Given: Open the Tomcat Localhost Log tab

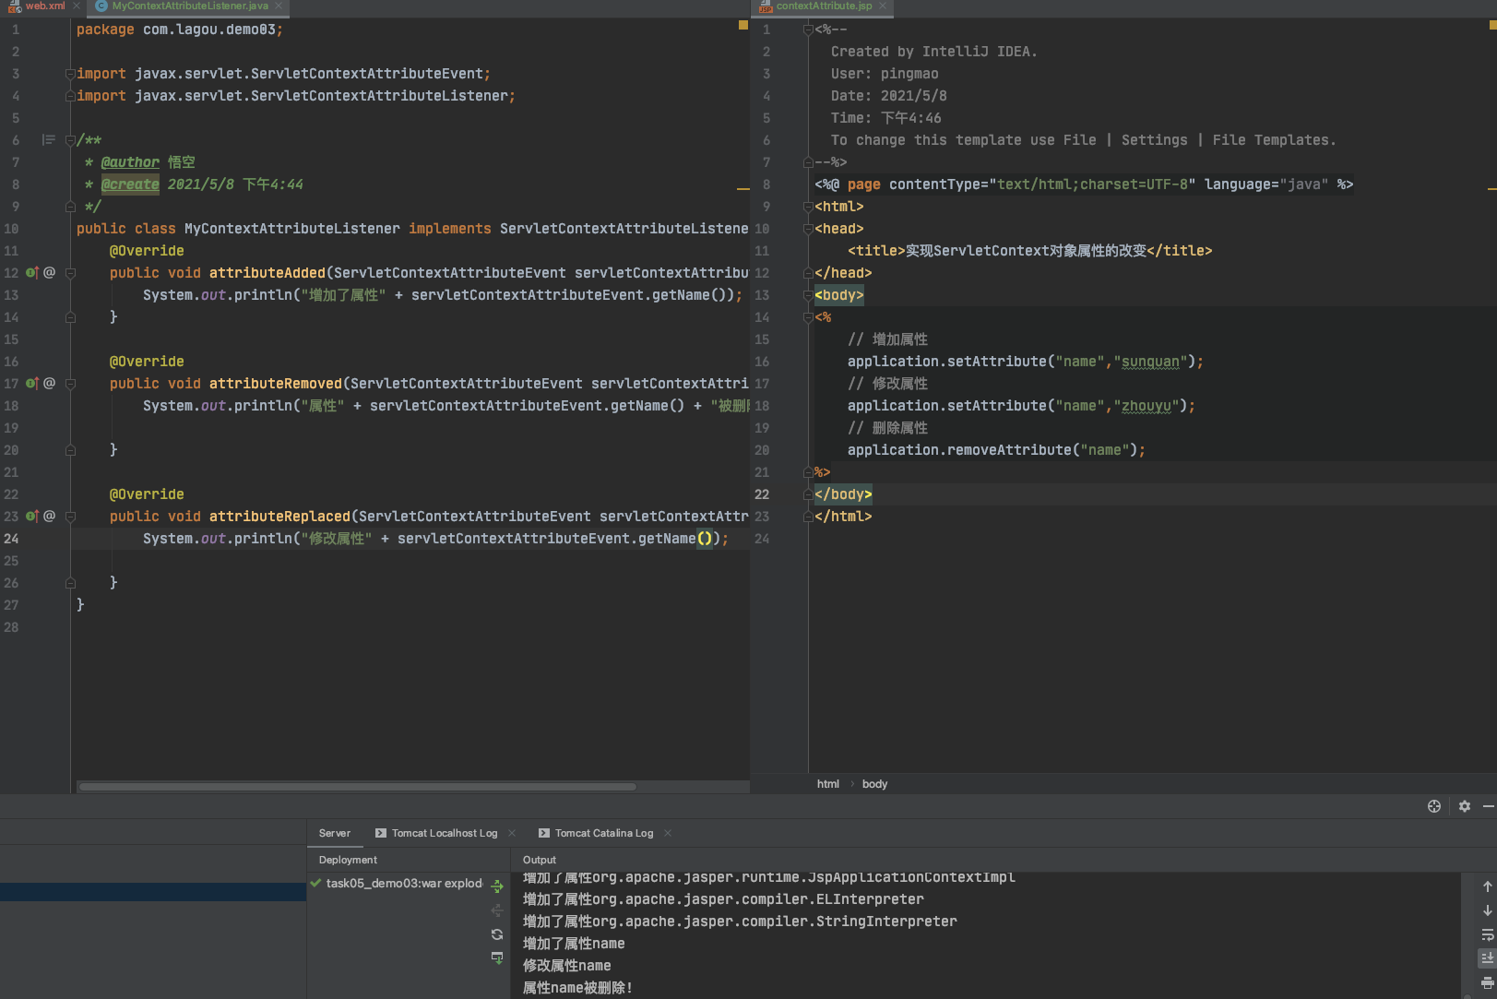Looking at the screenshot, I should coord(444,833).
